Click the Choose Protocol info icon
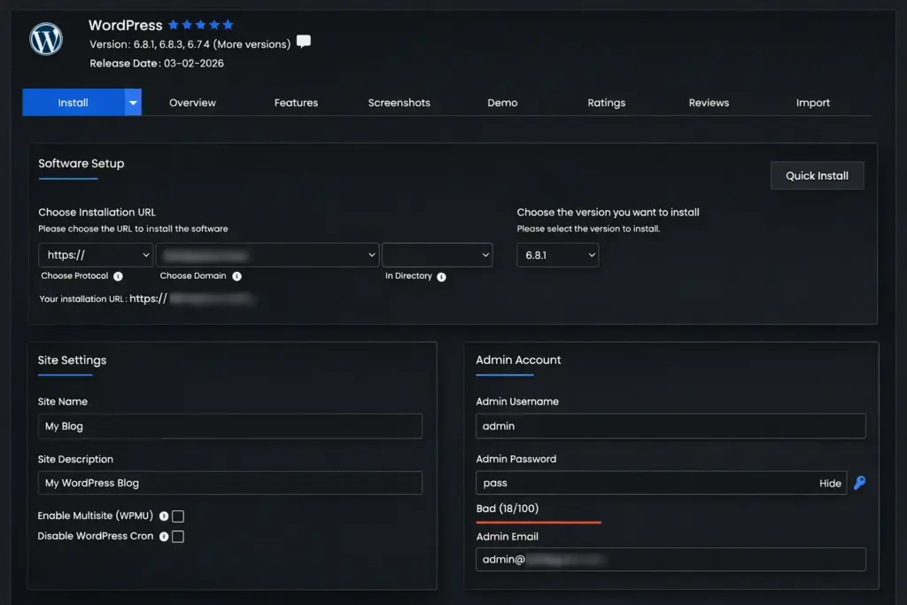Viewport: 907px width, 605px height. (118, 276)
